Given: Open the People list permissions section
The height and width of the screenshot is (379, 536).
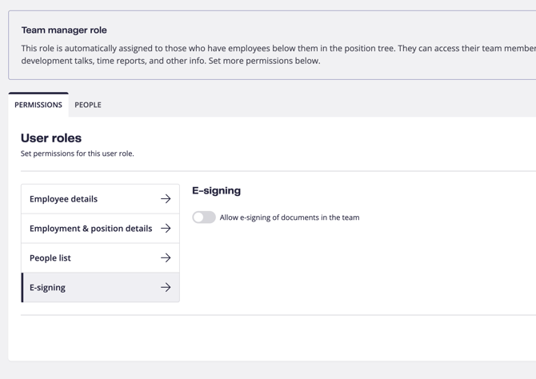Looking at the screenshot, I should pos(100,258).
